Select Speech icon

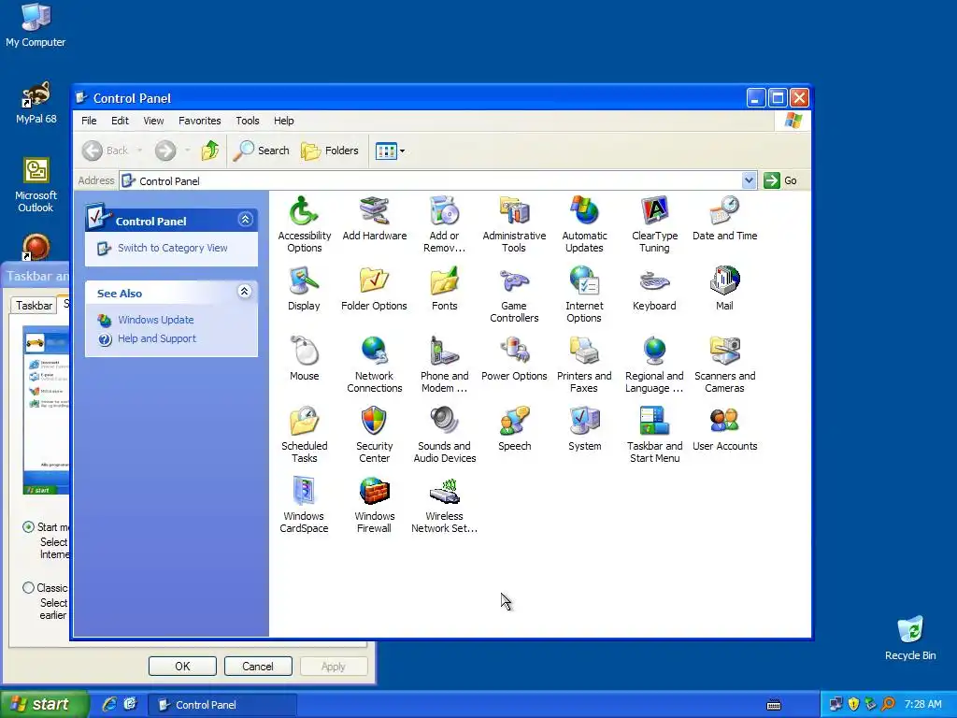pos(514,428)
